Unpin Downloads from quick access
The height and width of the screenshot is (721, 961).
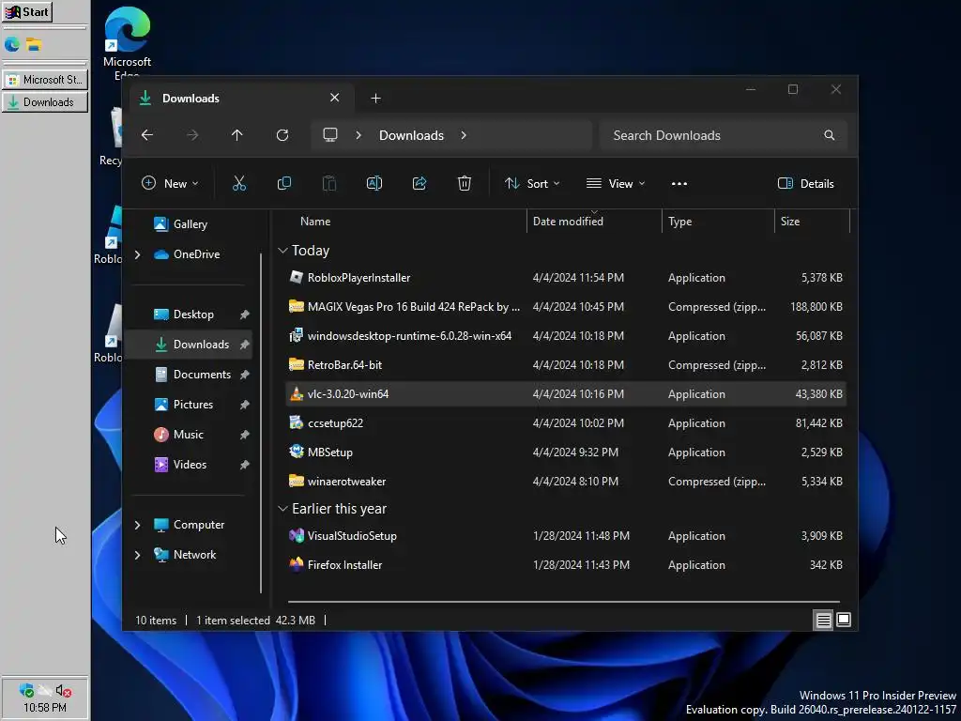click(245, 345)
